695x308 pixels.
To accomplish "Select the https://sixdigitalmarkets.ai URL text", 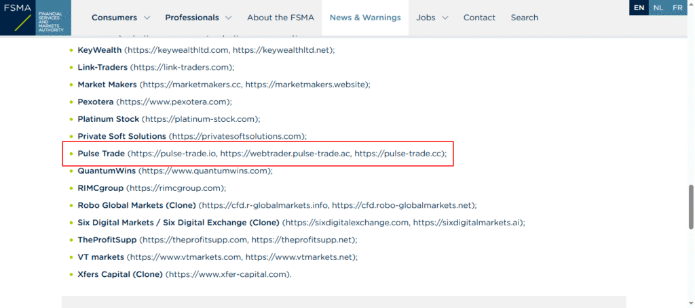I will pos(467,223).
